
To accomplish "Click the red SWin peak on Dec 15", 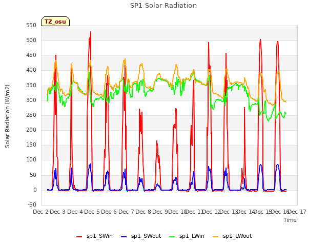I will coord(260,39).
